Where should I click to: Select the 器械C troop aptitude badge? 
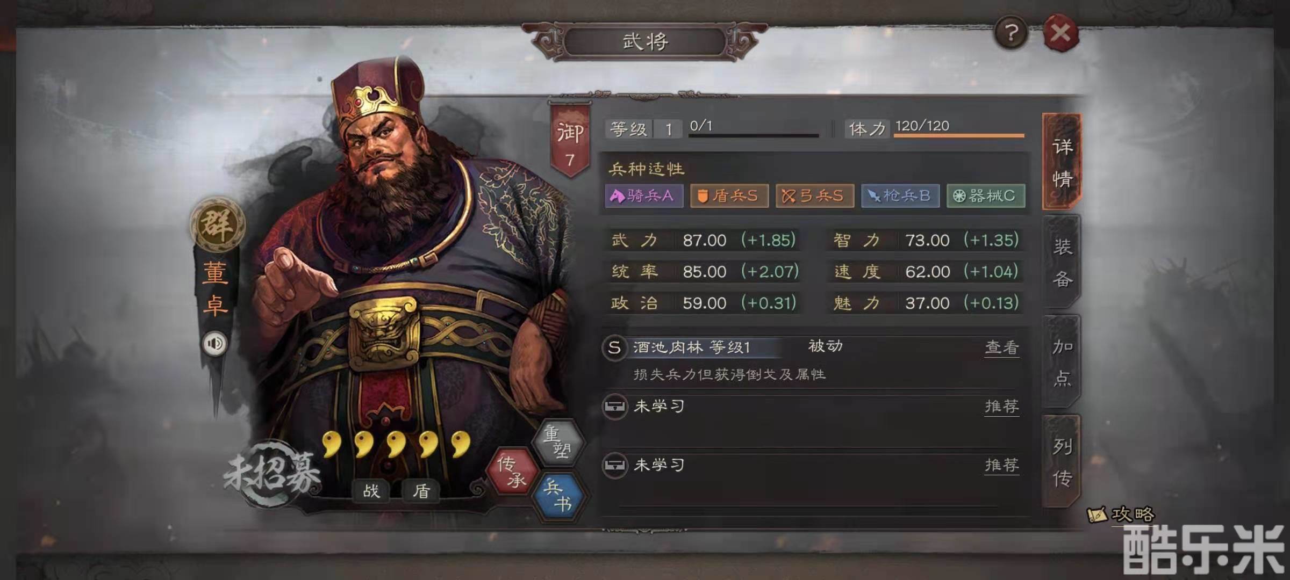pyautogui.click(x=986, y=195)
